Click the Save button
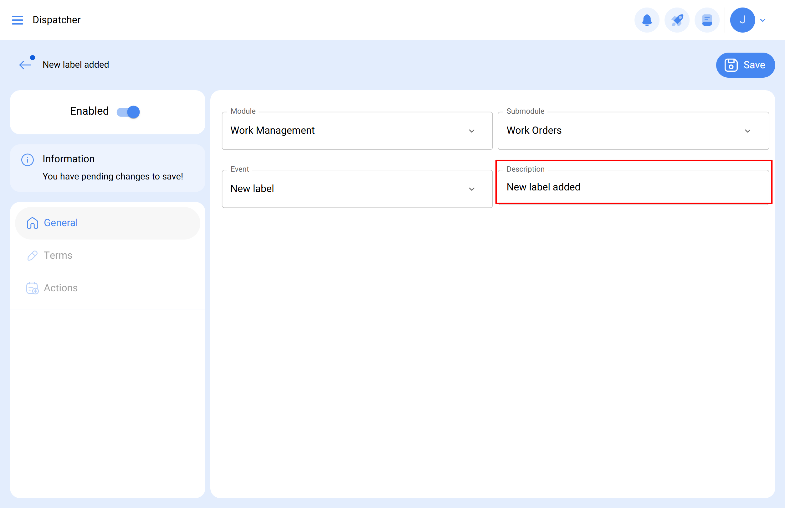 click(x=745, y=65)
